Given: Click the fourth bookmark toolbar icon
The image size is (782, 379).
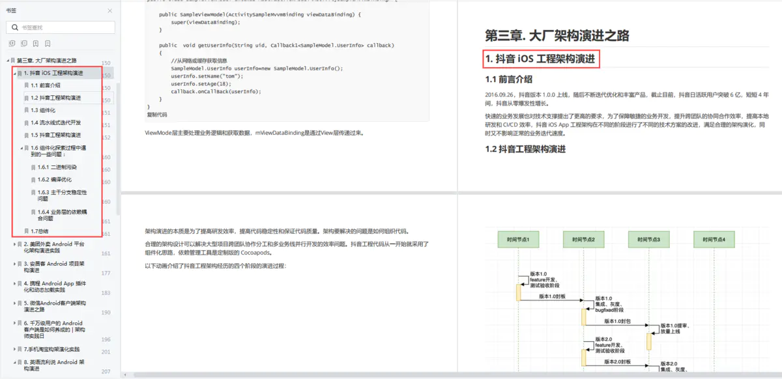Looking at the screenshot, I should pos(48,44).
